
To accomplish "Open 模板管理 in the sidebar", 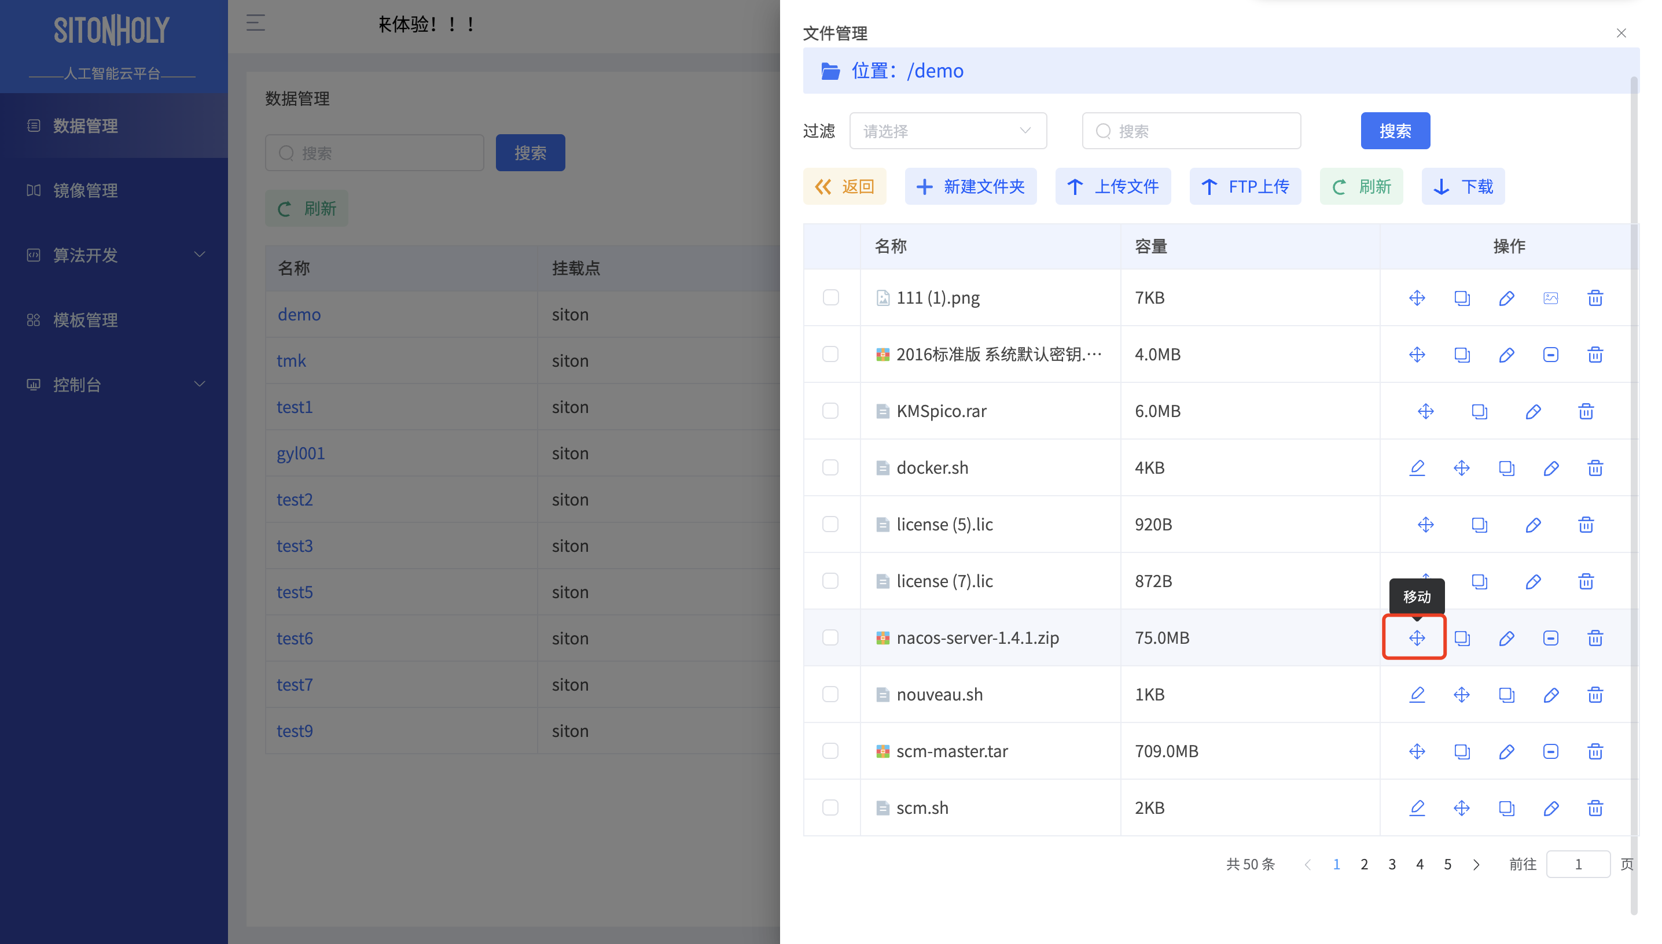I will tap(114, 320).
